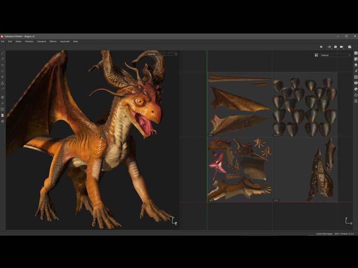Open the History clock icon panel
The image size is (358, 268).
tap(356, 95)
